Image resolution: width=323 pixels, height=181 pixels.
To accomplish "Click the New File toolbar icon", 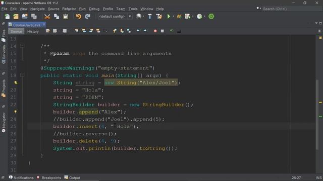I will pyautogui.click(x=7, y=17).
